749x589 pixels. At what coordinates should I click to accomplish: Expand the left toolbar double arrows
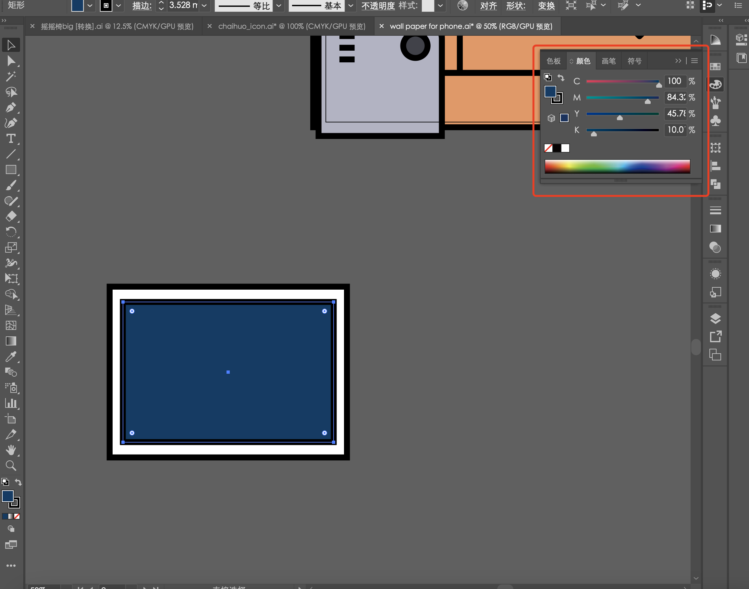pyautogui.click(x=4, y=20)
